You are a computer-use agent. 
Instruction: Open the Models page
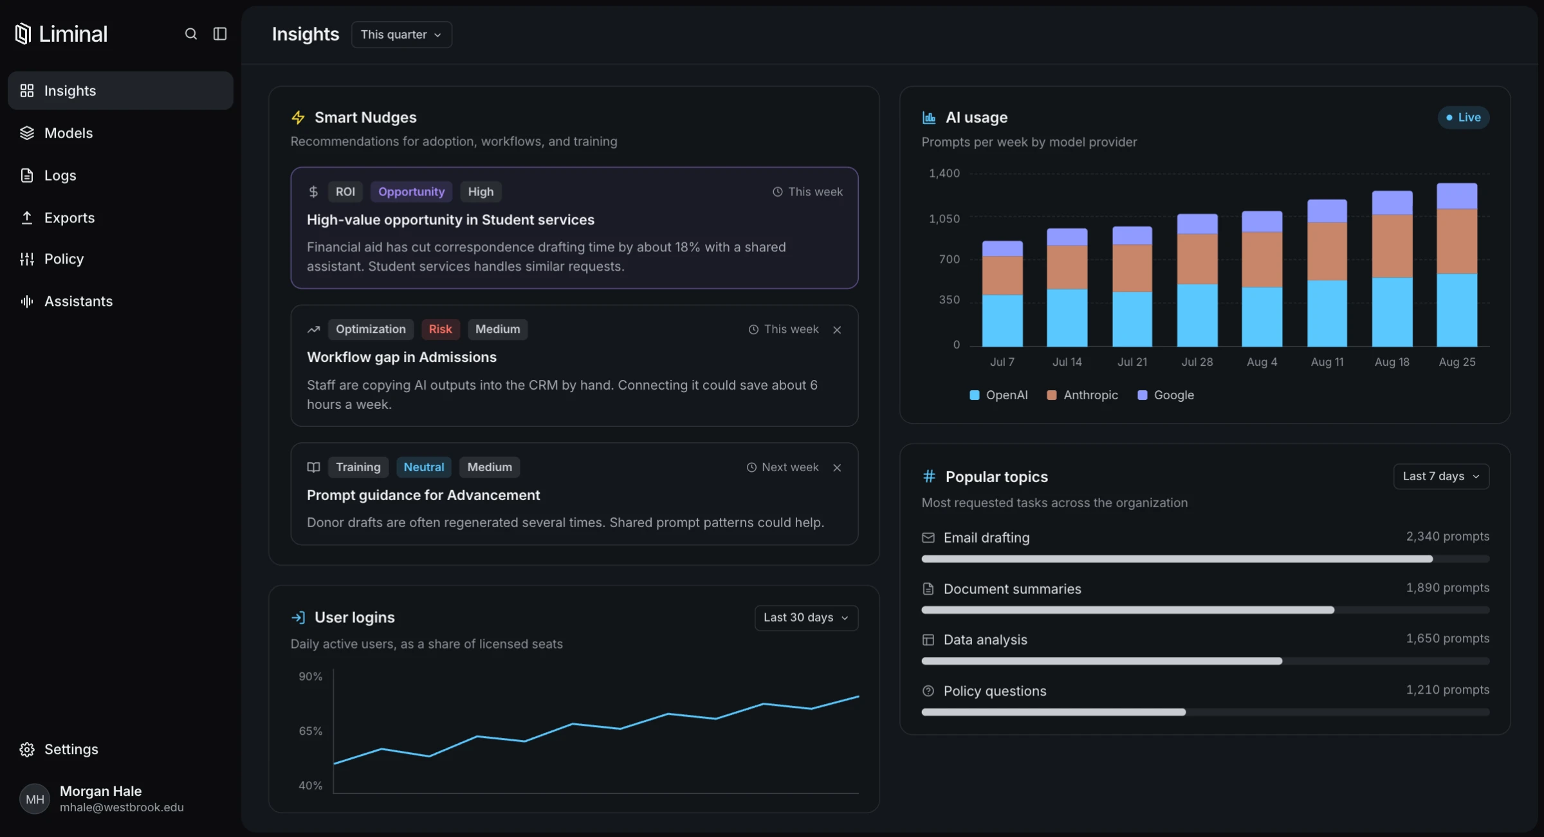click(120, 133)
